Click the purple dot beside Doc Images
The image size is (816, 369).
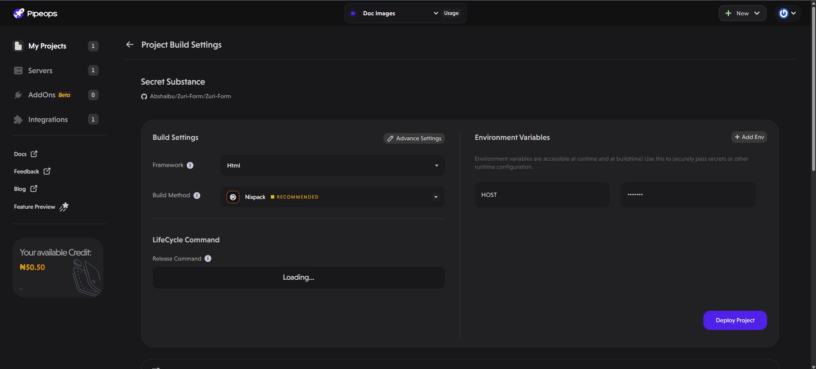(x=353, y=13)
